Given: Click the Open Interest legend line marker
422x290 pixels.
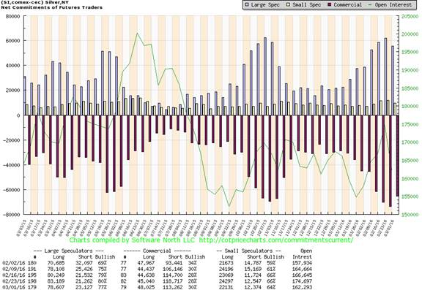Looking at the screenshot, I should [x=370, y=4].
